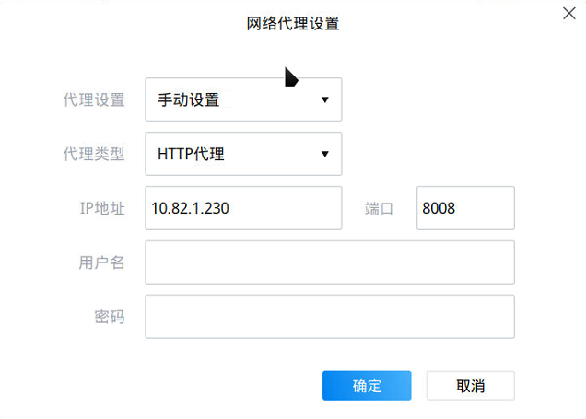This screenshot has width=586, height=419.
Task: Click the 端口 input field
Action: (x=465, y=208)
